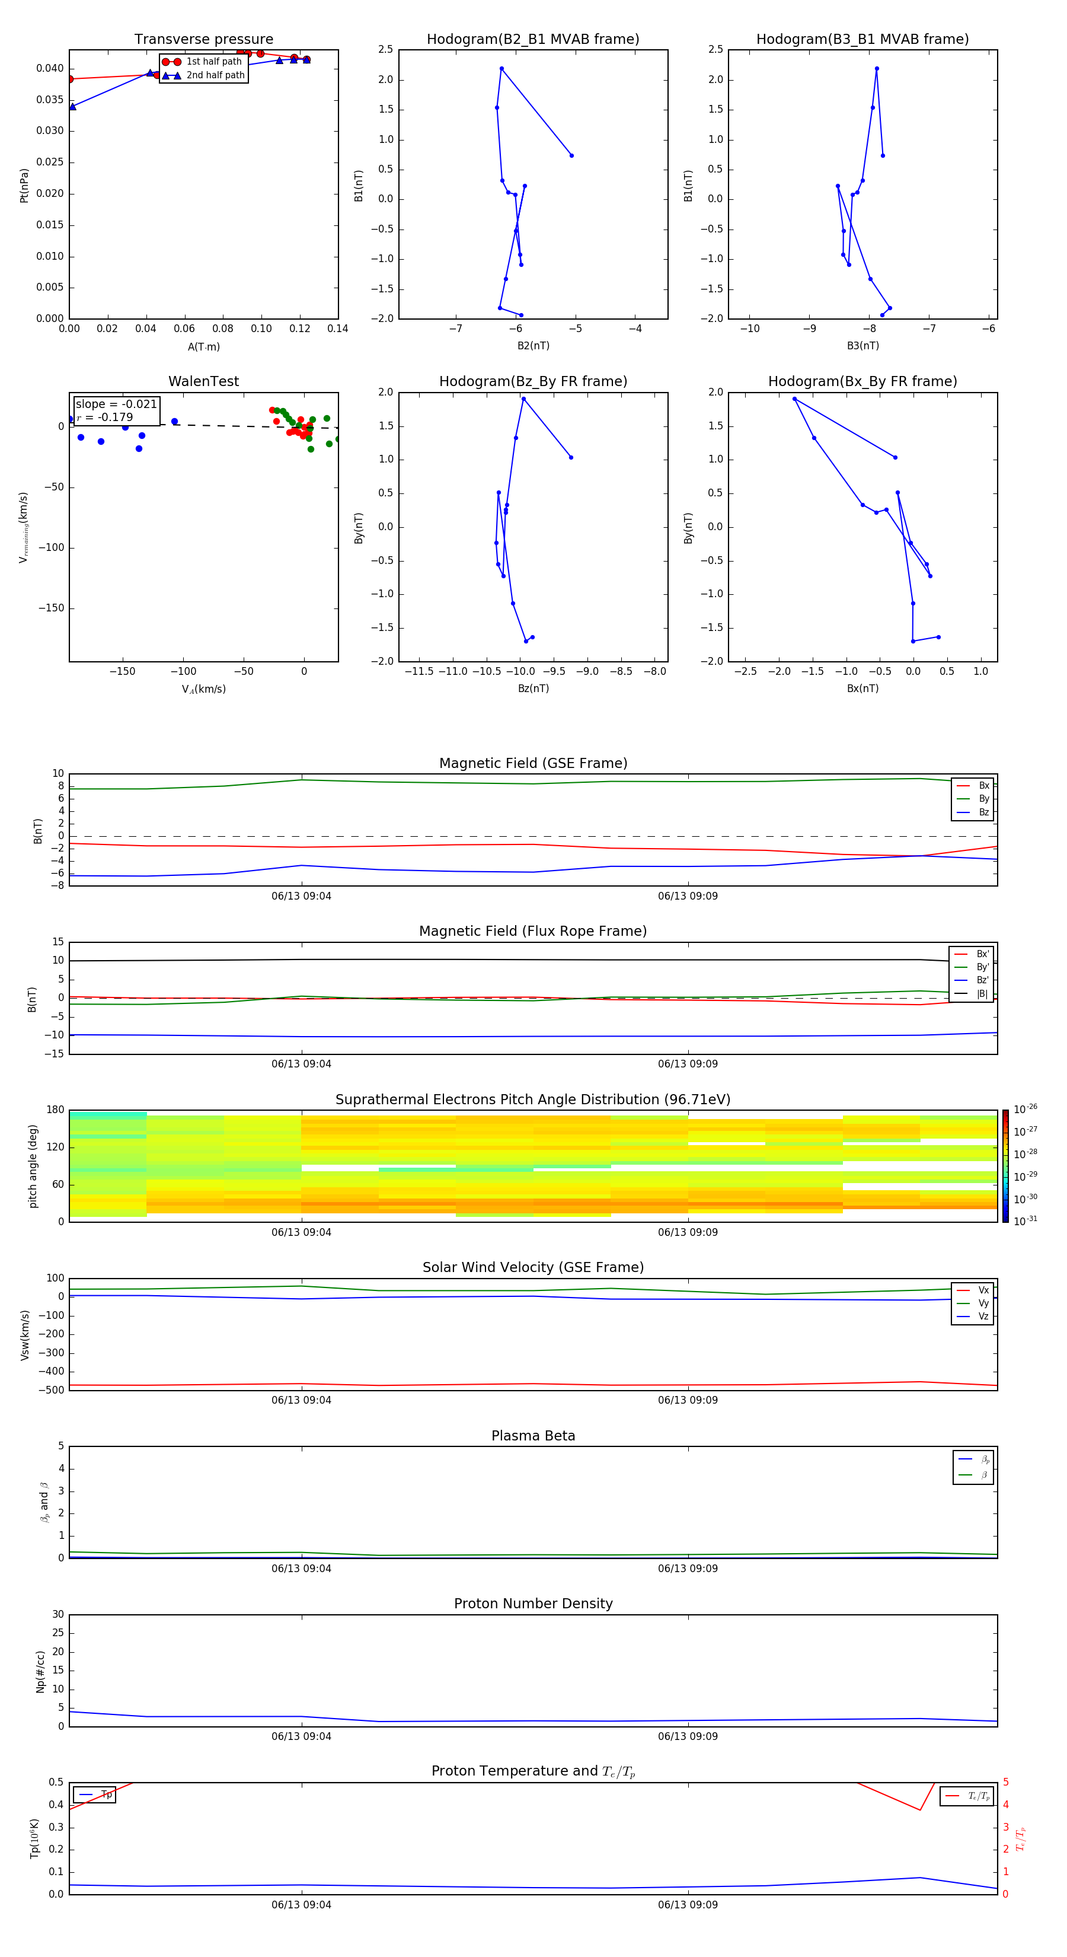Click the Solar Wind Velocity (GSE Frame) title

[533, 1268]
